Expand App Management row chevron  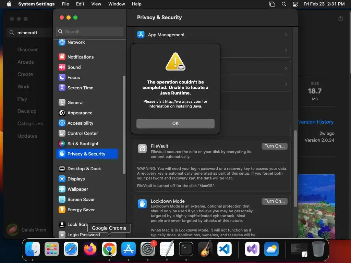coord(286,35)
